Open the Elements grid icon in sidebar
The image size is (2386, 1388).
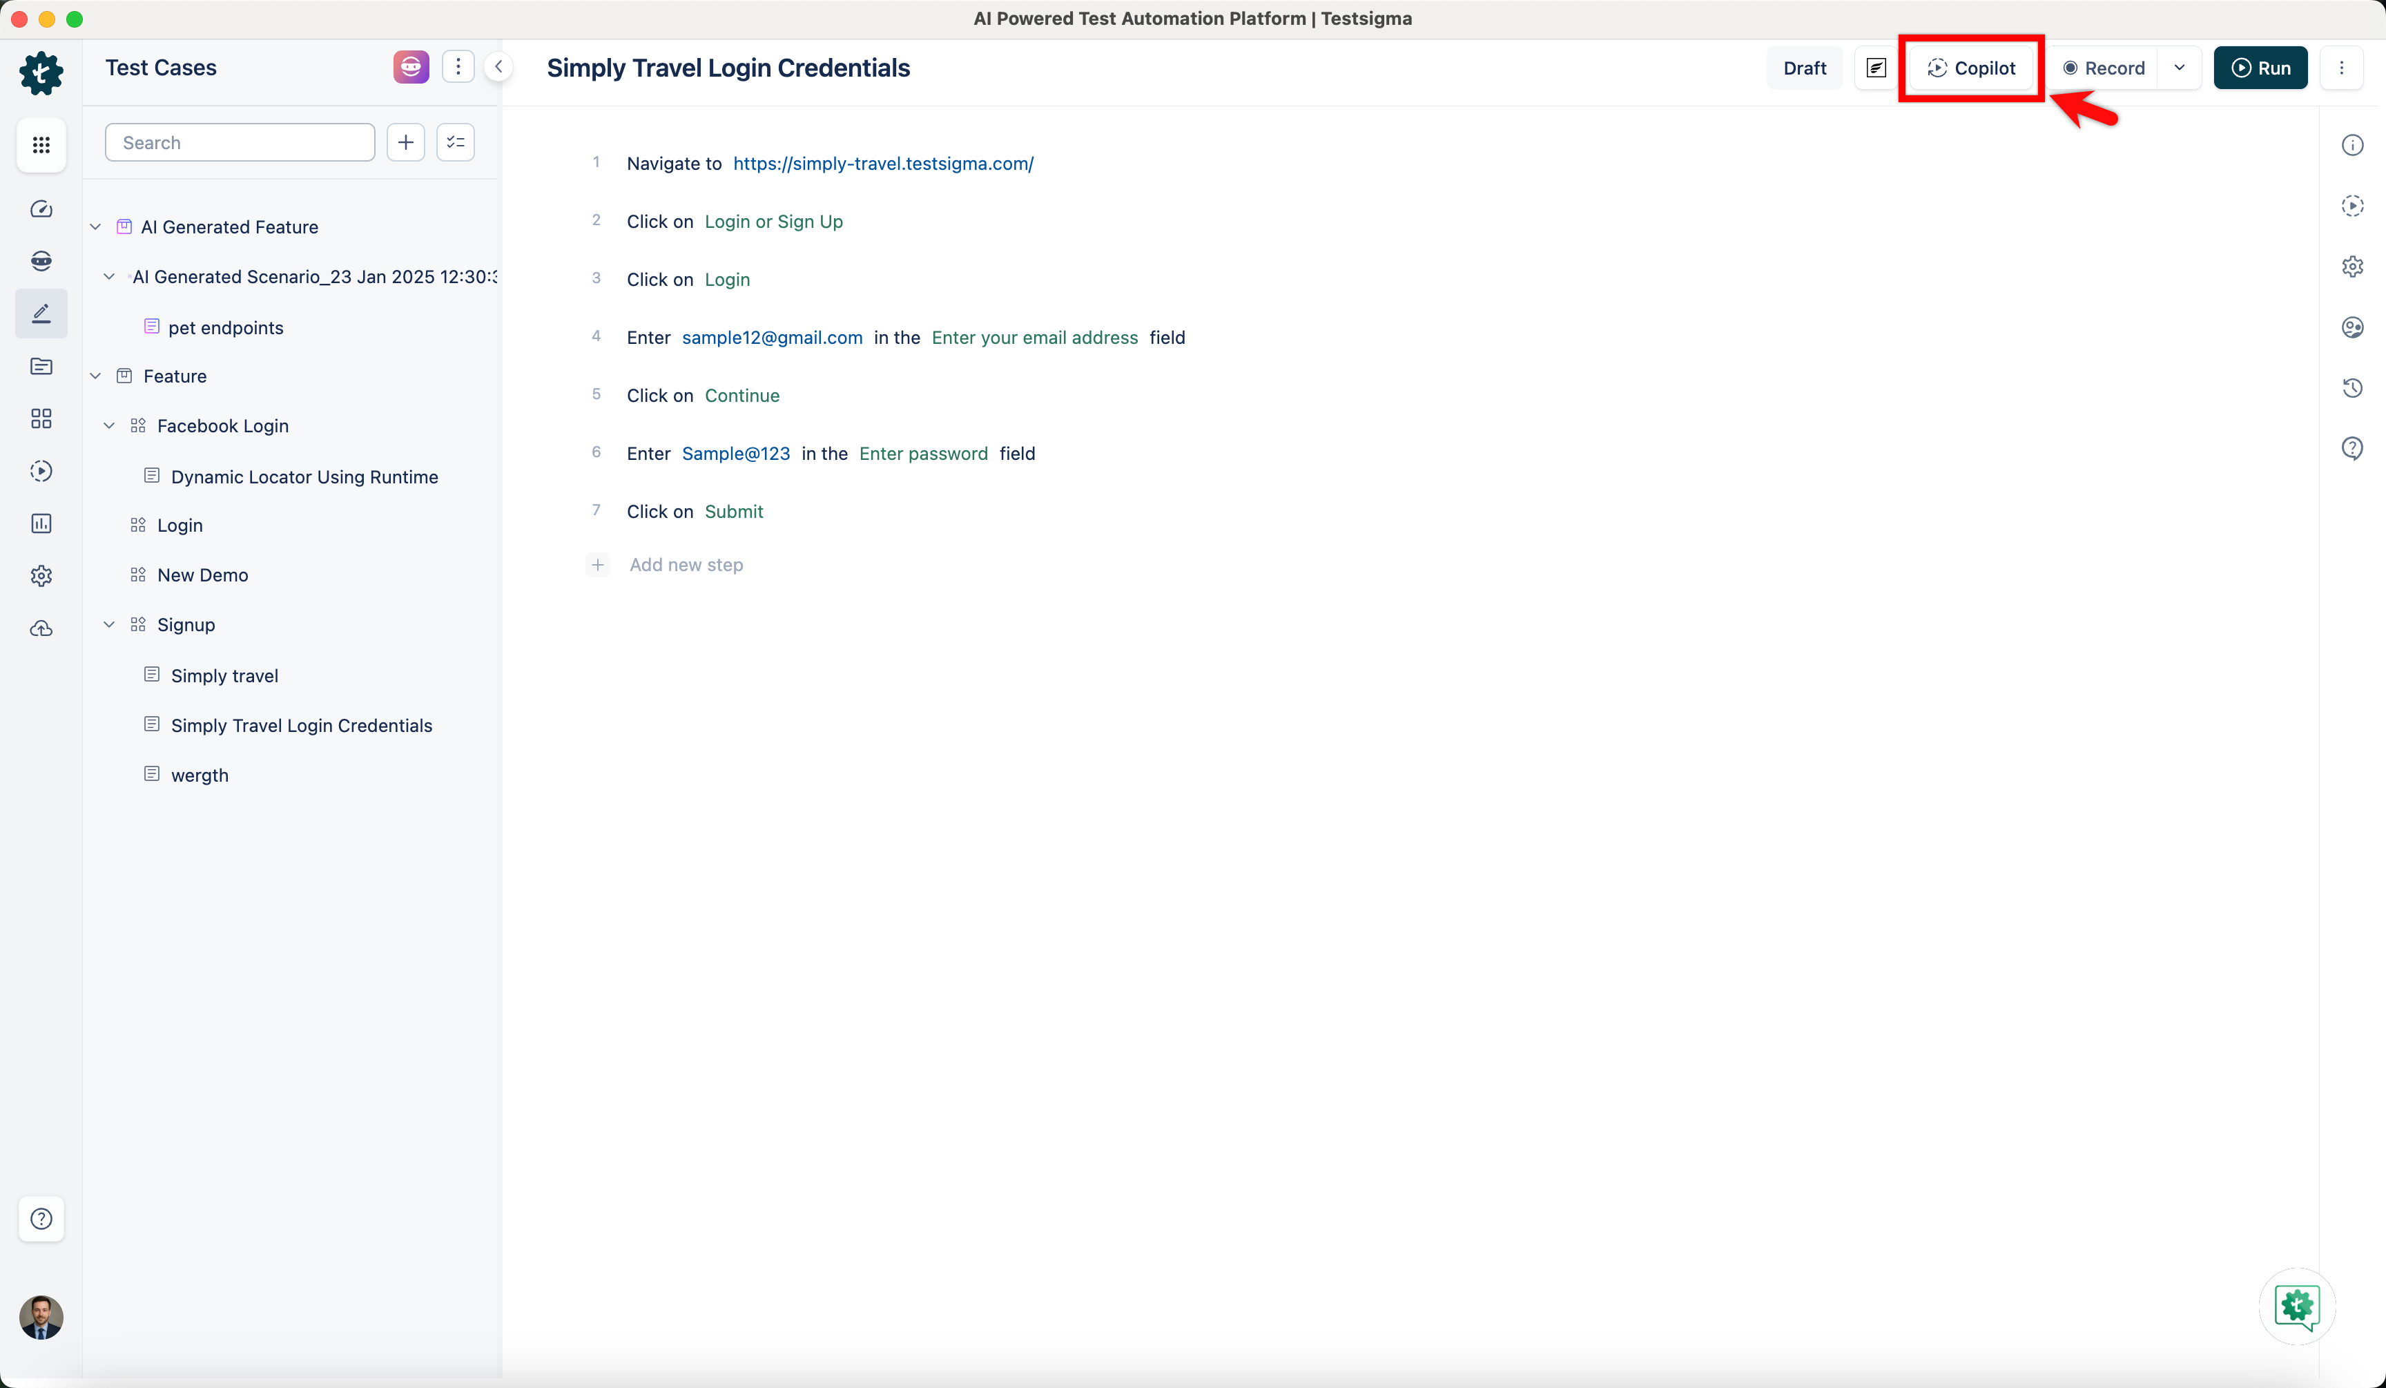click(41, 418)
